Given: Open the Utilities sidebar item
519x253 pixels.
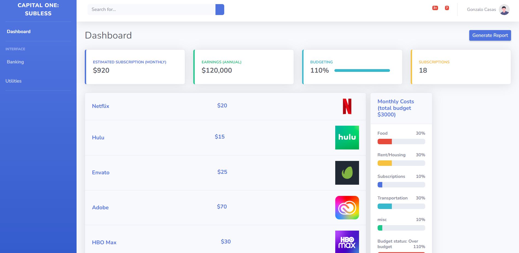Looking at the screenshot, I should [x=13, y=81].
